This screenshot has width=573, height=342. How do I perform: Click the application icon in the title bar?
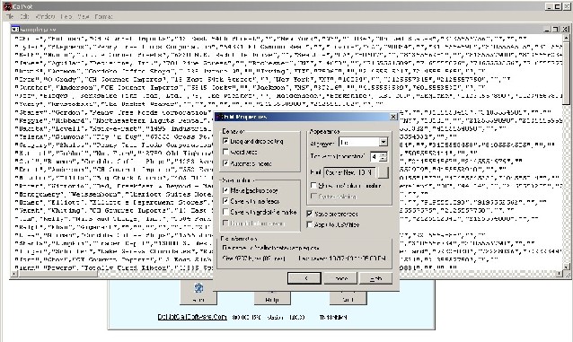coord(7,6)
